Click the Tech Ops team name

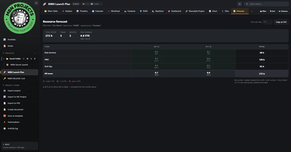(48, 66)
